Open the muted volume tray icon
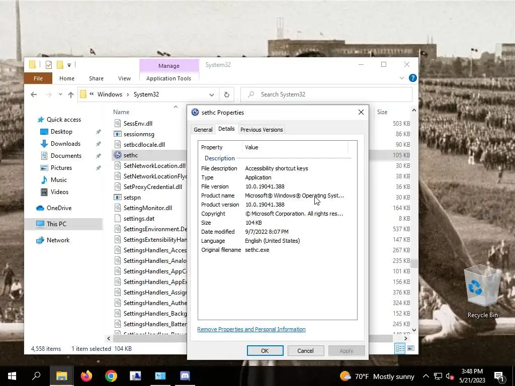The width and height of the screenshot is (515, 386). tap(450, 376)
